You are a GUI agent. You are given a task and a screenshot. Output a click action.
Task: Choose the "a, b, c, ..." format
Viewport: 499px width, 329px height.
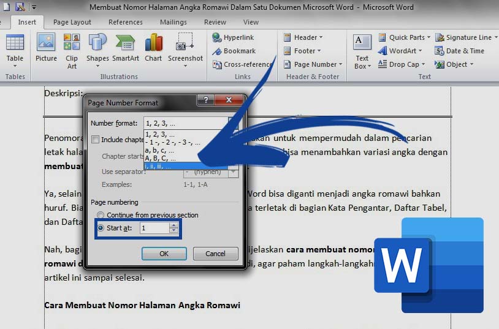click(x=186, y=150)
